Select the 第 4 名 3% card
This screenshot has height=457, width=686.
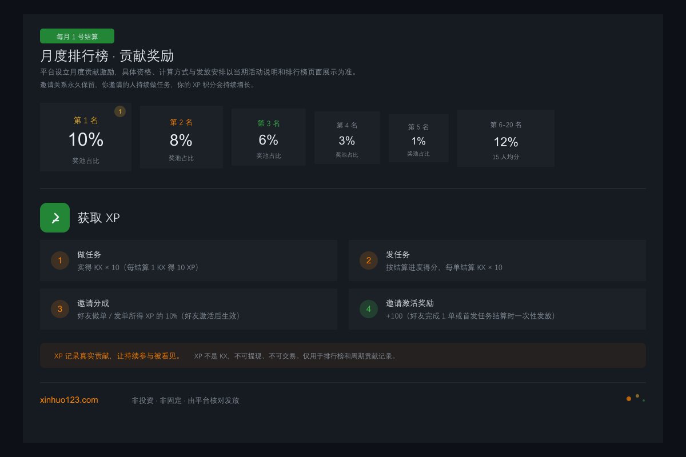pyautogui.click(x=347, y=138)
